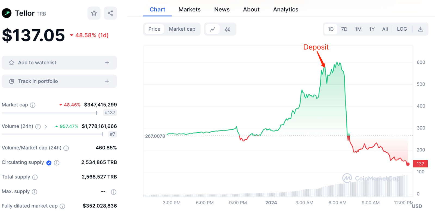The height and width of the screenshot is (214, 435).
Task: Expand Track in portfolio plus
Action: 107,81
